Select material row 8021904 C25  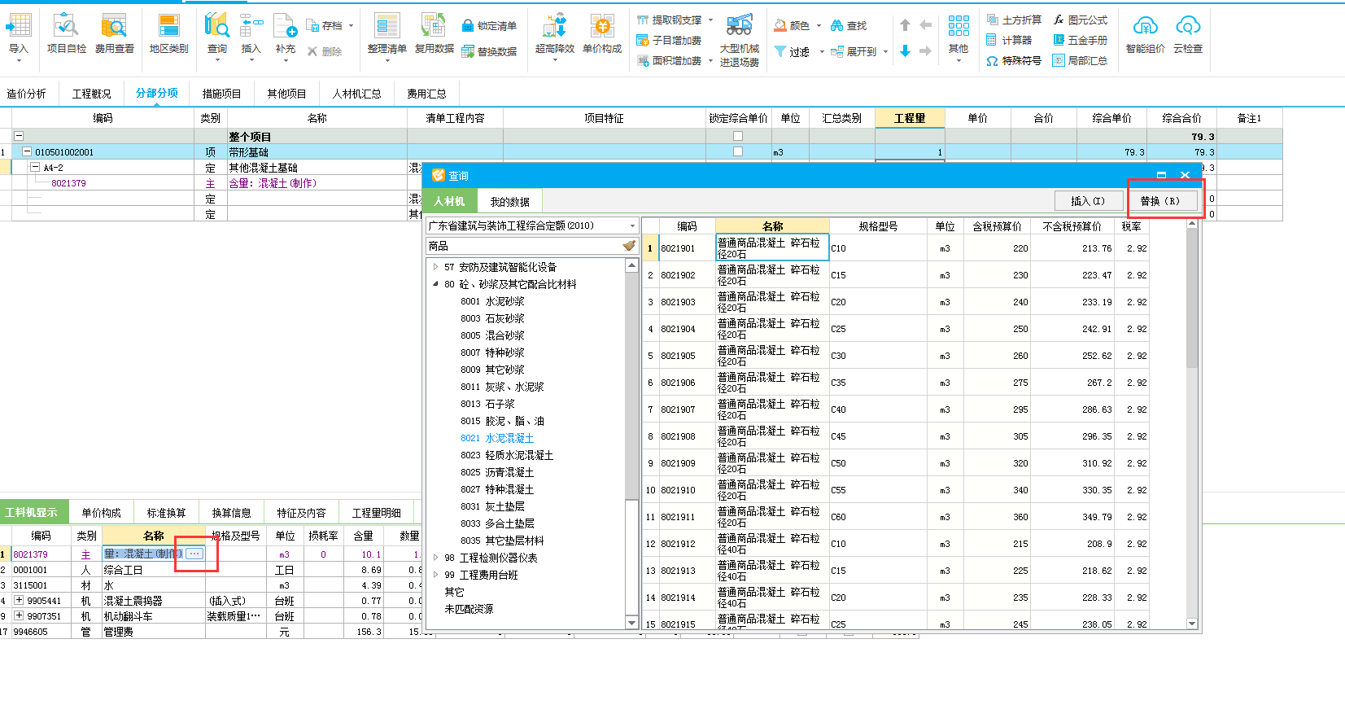coord(896,329)
